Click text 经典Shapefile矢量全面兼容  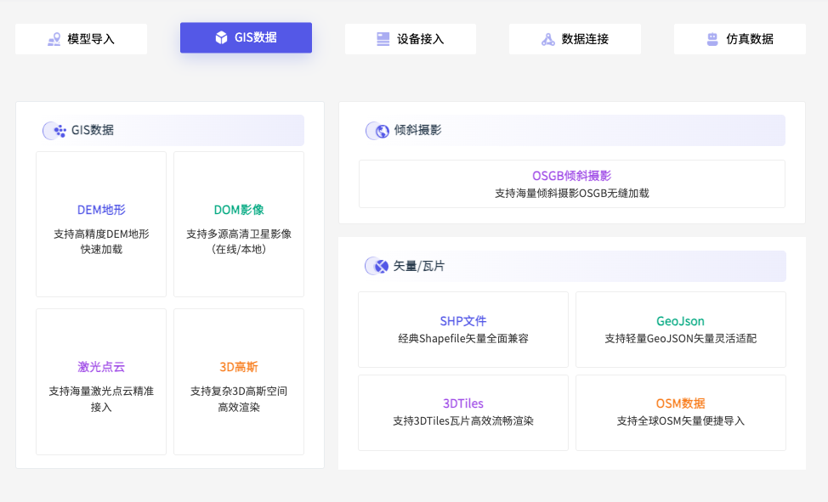tap(463, 338)
